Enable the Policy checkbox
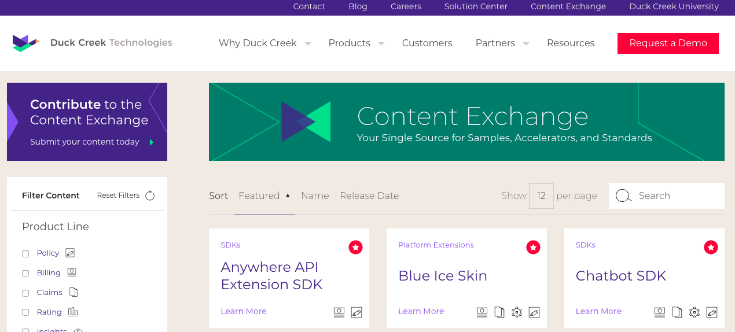The height and width of the screenshot is (332, 735). (25, 254)
